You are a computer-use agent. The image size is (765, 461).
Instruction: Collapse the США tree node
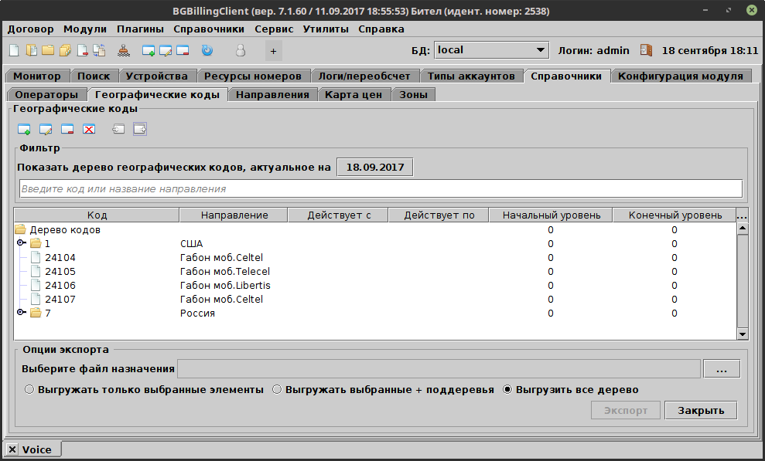[19, 243]
